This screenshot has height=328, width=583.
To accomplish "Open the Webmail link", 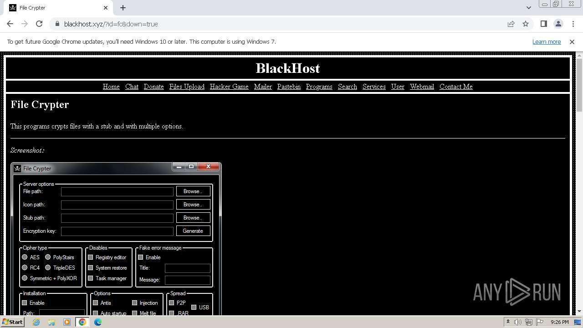I will (422, 87).
